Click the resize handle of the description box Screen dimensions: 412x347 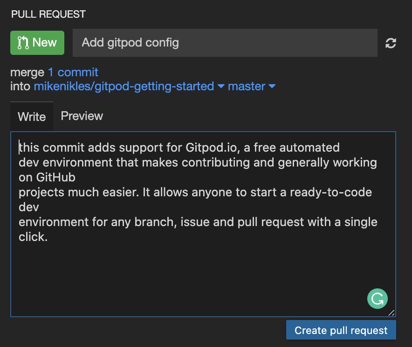point(391,313)
